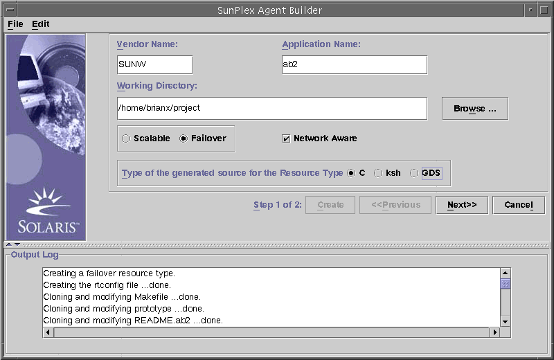554x360 pixels.
Task: Click log line 'Cloning and modifying README.ab2 ...done.'
Action: 133,321
